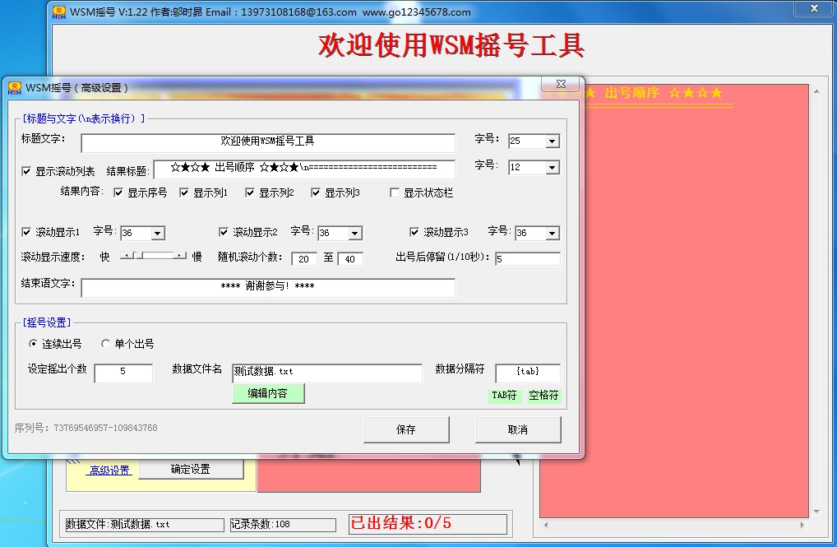Click the 结束语文字 input field
The height and width of the screenshot is (547, 837).
[267, 287]
